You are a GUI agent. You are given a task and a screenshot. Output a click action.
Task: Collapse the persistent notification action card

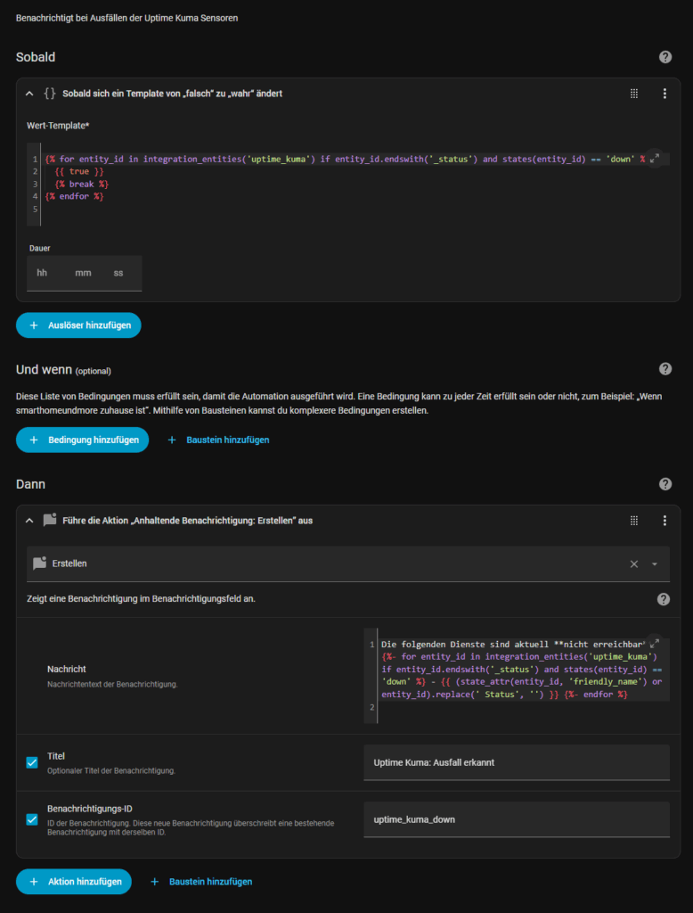coord(29,521)
